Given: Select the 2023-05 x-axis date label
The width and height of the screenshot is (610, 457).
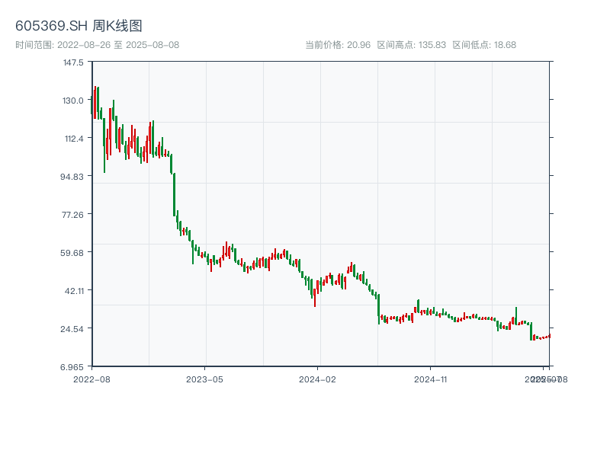Looking at the screenshot, I should coord(204,379).
